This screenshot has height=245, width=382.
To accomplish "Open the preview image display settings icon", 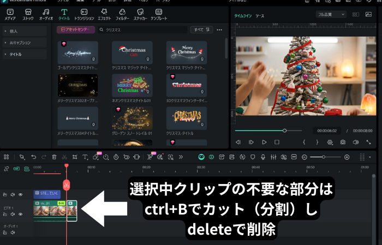I will 368,15.
